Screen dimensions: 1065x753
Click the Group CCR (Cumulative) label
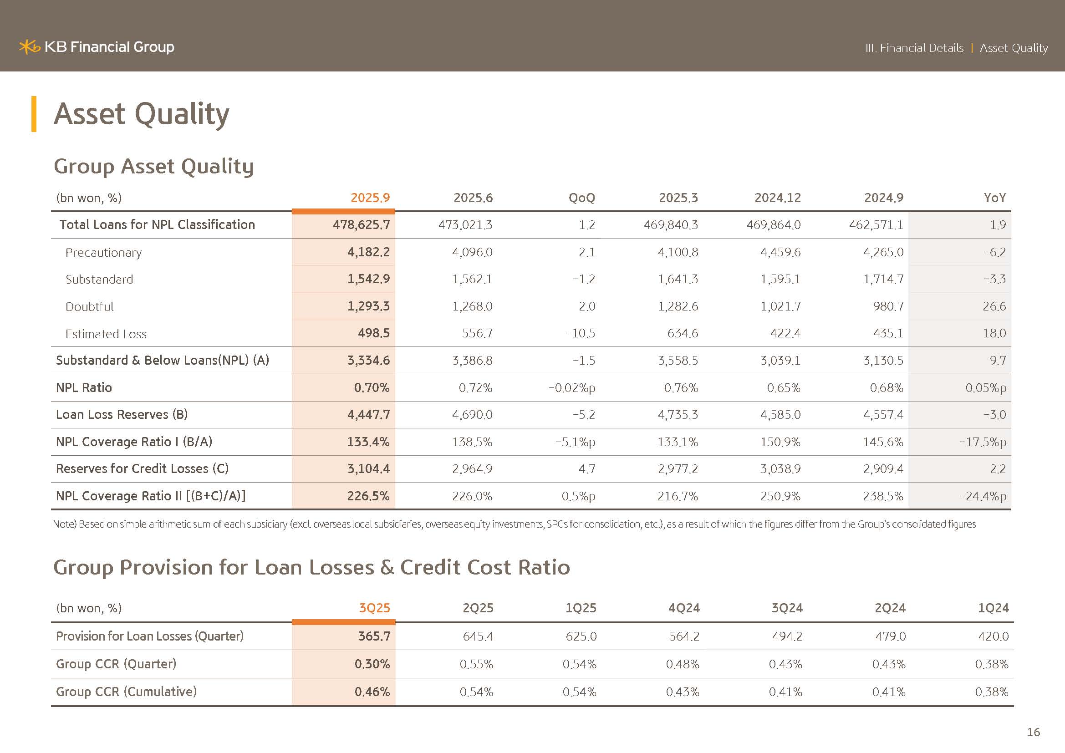click(x=126, y=692)
